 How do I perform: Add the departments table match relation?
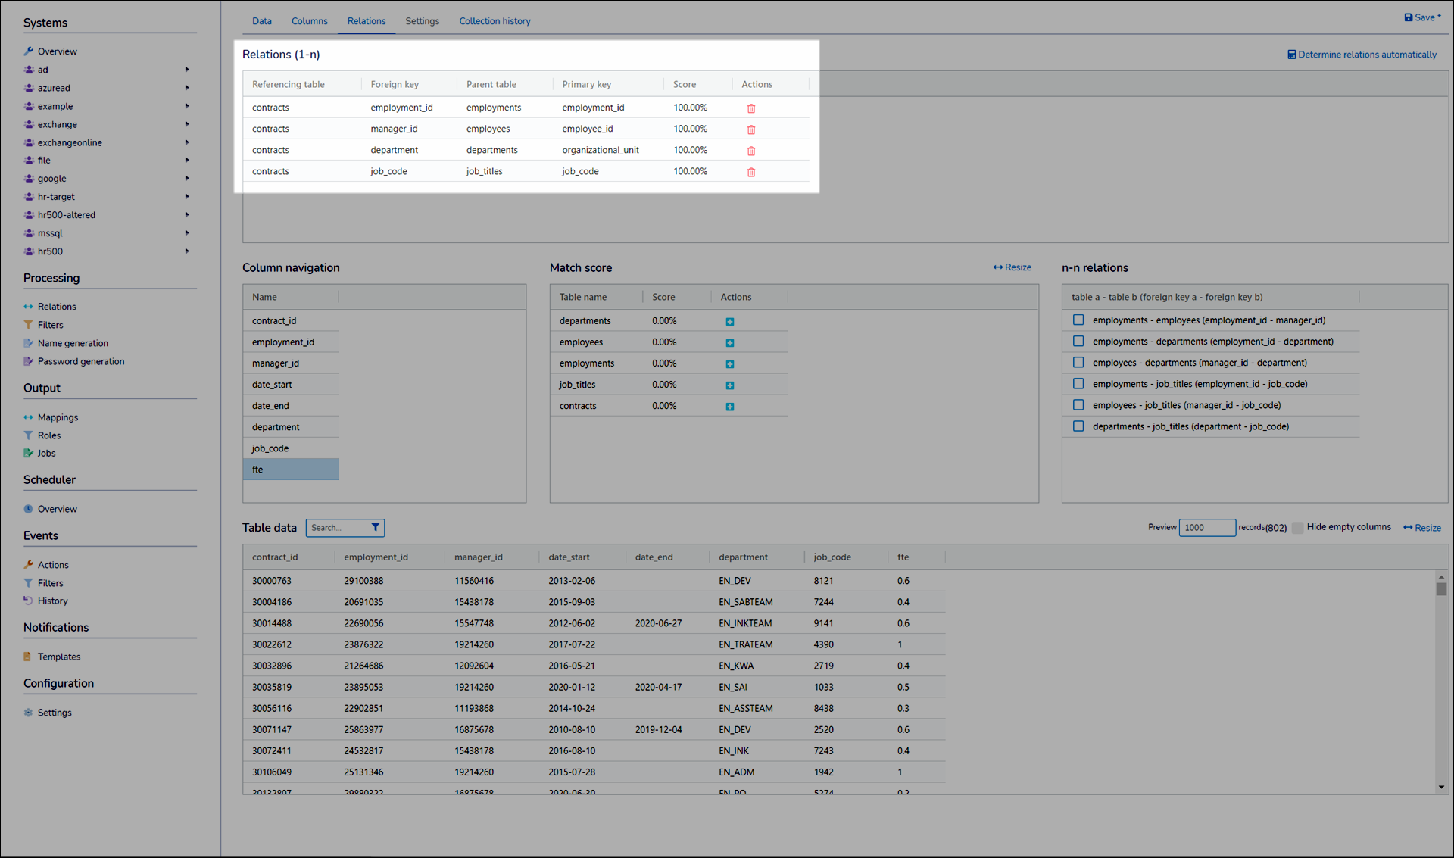730,322
